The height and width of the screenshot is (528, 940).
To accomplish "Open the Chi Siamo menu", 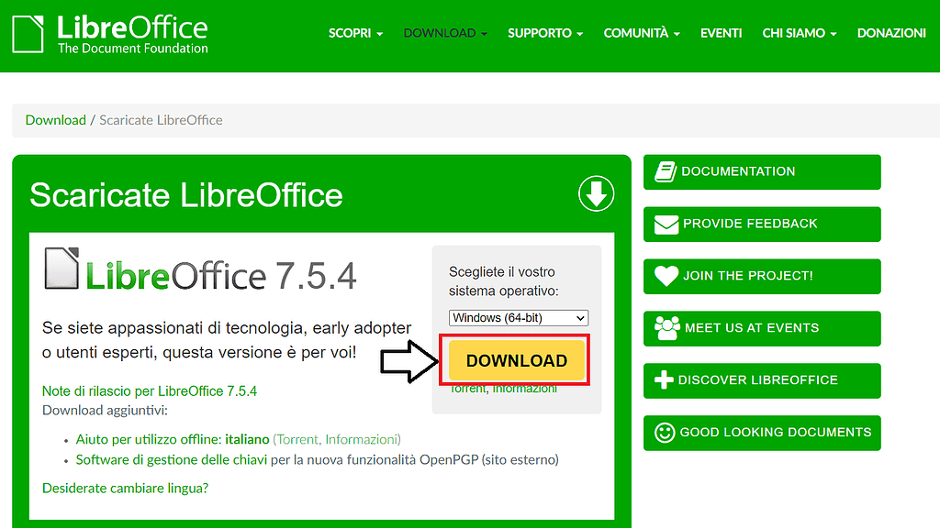I will coord(799,33).
